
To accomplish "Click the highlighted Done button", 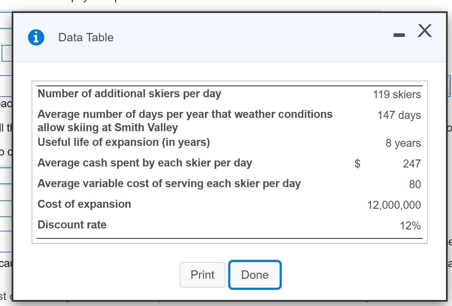I will point(255,275).
